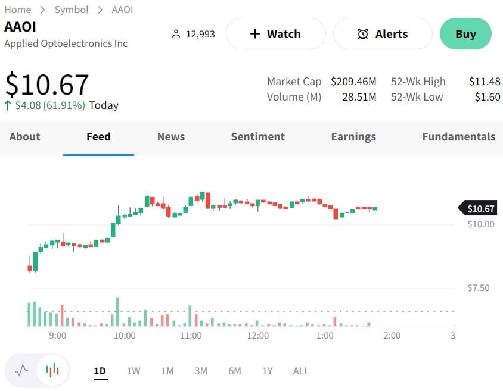Select the 1D time range
The height and width of the screenshot is (391, 503).
(100, 371)
